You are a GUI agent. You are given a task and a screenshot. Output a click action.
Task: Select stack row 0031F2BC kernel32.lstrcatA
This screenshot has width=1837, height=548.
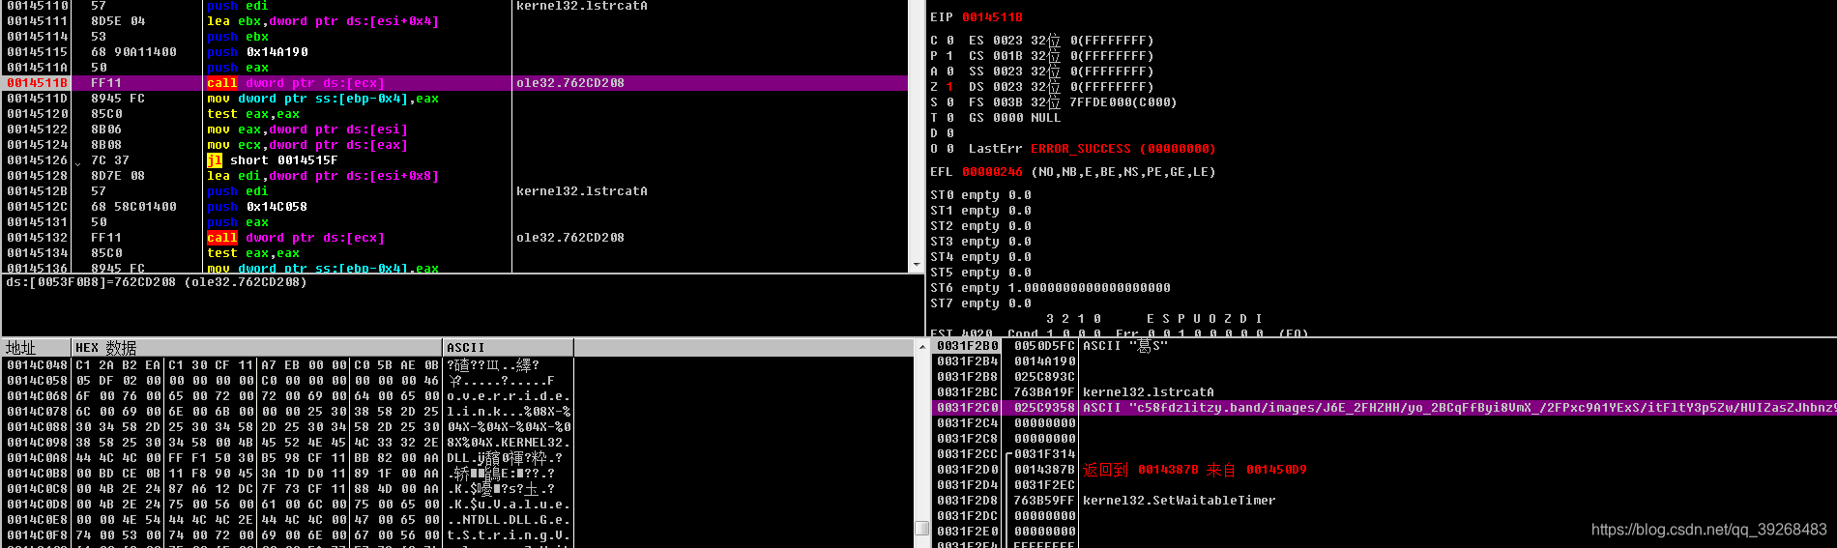point(1385,392)
